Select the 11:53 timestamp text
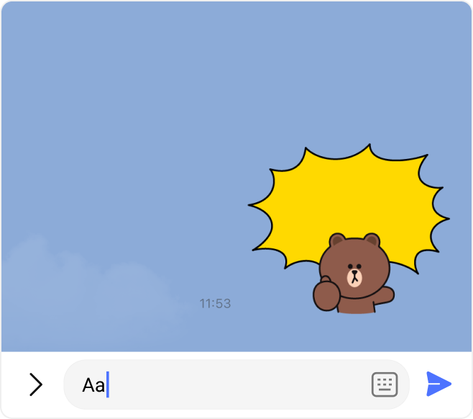 (x=215, y=304)
